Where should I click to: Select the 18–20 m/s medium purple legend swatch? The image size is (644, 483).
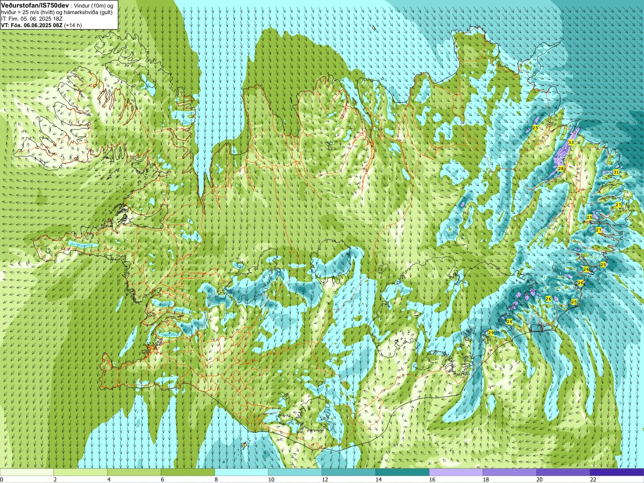pos(510,472)
